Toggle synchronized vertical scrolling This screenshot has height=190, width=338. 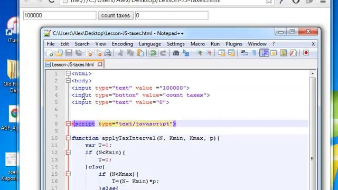[x=222, y=53]
